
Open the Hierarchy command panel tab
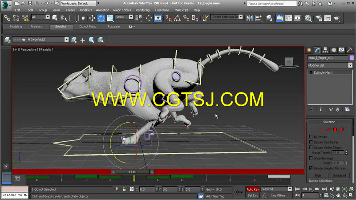[325, 50]
